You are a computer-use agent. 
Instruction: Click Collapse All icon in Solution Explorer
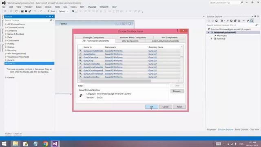tap(235, 21)
